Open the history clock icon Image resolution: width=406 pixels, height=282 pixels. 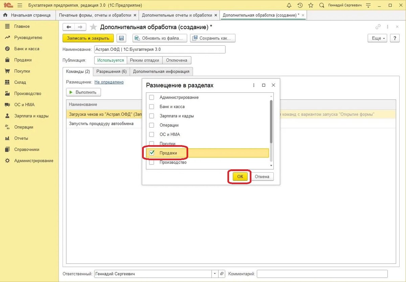(x=300, y=5)
